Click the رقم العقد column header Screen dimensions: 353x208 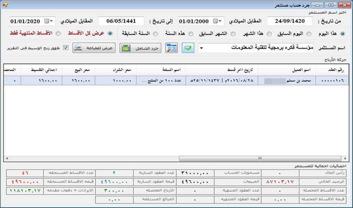(x=331, y=71)
